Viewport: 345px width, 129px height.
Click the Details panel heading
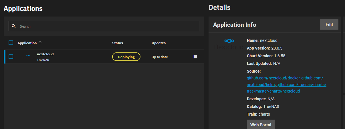point(219,7)
